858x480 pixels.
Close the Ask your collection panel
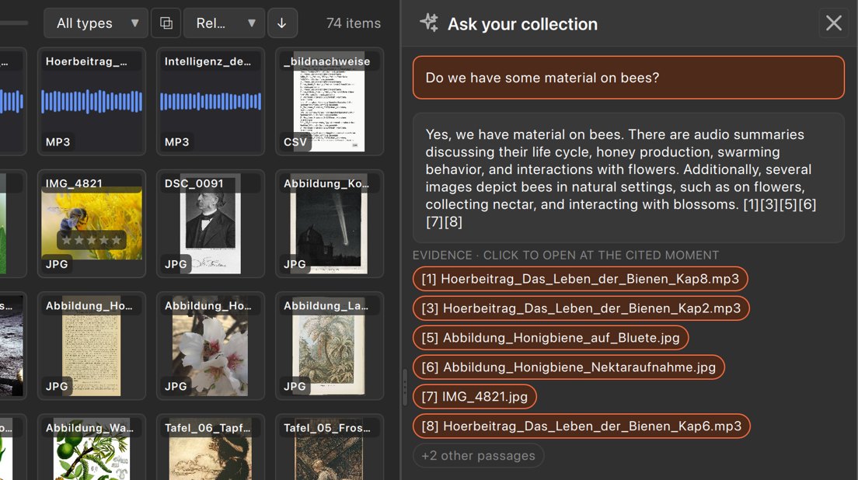tap(833, 23)
